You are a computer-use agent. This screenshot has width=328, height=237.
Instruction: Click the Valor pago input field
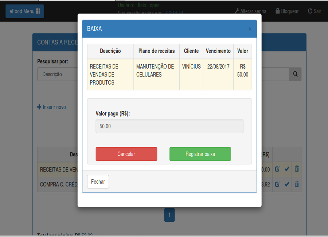click(x=169, y=127)
